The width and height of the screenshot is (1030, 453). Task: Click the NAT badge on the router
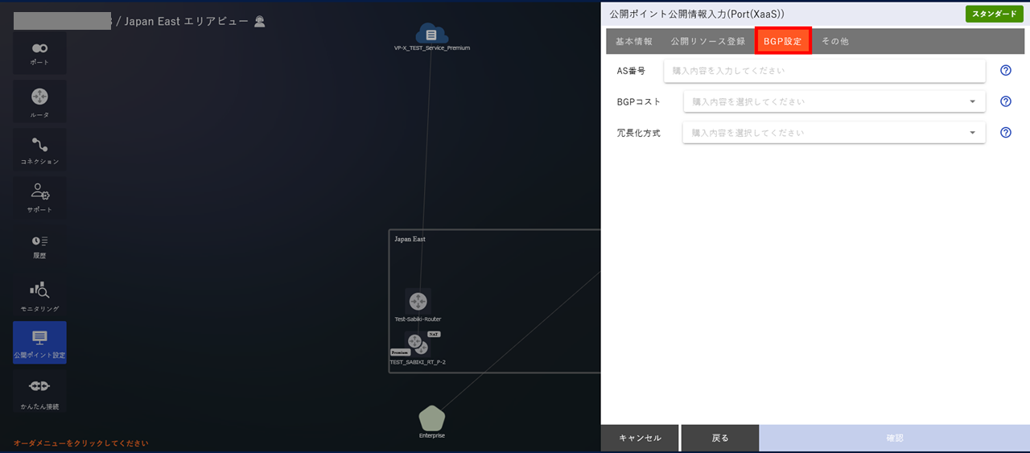click(x=434, y=334)
